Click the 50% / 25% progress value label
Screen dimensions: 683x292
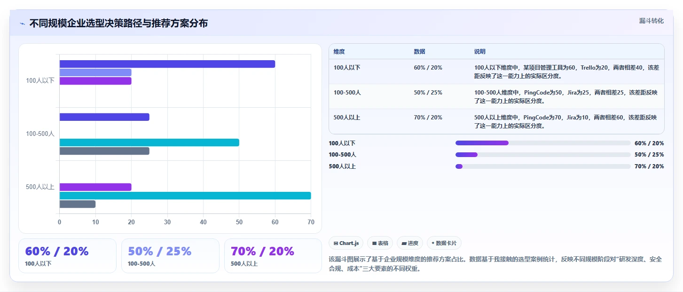pos(649,155)
